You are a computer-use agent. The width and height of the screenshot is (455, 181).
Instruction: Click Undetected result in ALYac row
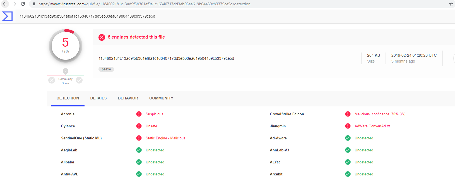364,162
